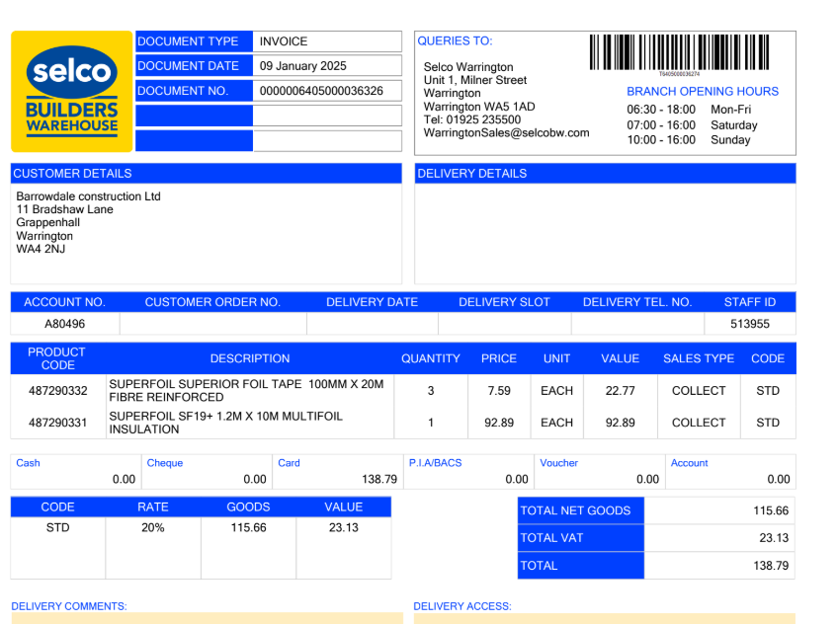Viewport: 838px width, 624px height.
Task: Click value 22.77 in foil tape row
Action: [x=620, y=391]
